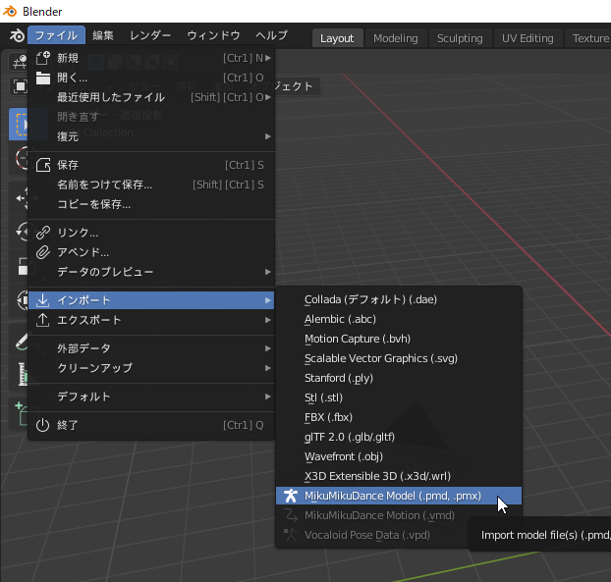Import Alembic (.abc) file
This screenshot has height=582, width=611.
coord(399,319)
